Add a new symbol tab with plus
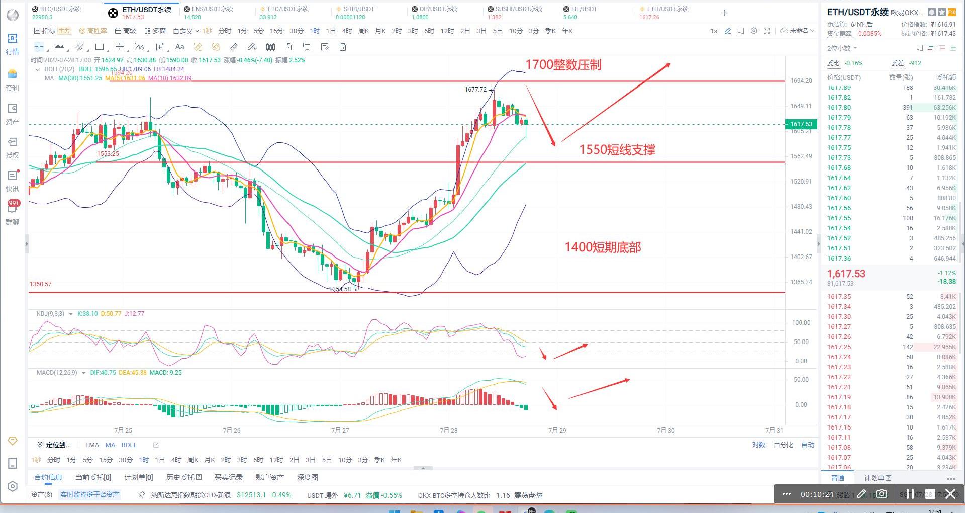Screen dimensions: 965x513 (x=724, y=13)
